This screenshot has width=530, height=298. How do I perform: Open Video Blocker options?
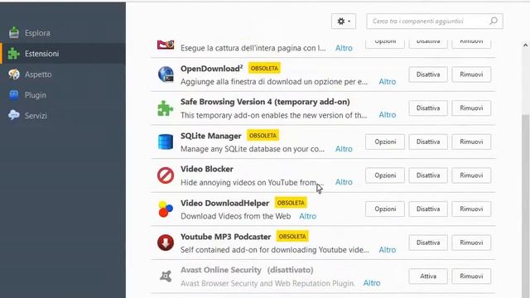click(x=385, y=175)
